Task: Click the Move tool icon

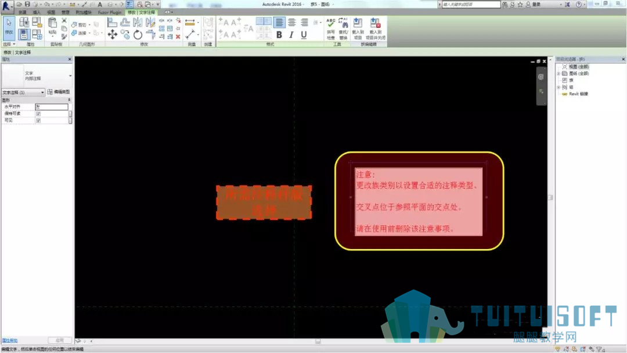Action: click(113, 35)
